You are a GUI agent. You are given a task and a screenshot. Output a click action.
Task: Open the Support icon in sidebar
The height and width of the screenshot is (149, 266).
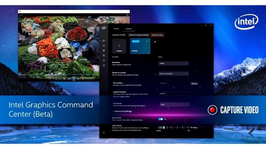coord(103,60)
